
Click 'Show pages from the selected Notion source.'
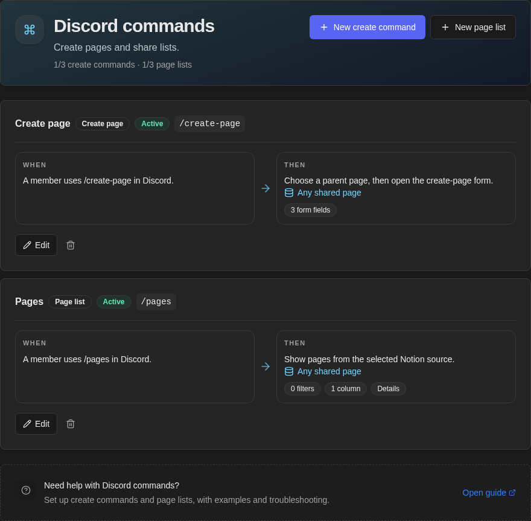tap(369, 359)
